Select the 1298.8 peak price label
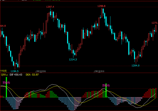Image resolution: width=158 pixels, height=111 pixels. point(101,6)
